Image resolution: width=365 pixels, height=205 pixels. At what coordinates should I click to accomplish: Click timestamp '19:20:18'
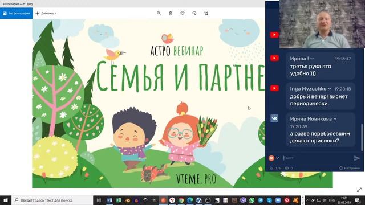click(342, 89)
